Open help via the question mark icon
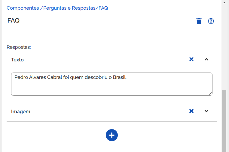The height and width of the screenshot is (152, 229). [211, 21]
